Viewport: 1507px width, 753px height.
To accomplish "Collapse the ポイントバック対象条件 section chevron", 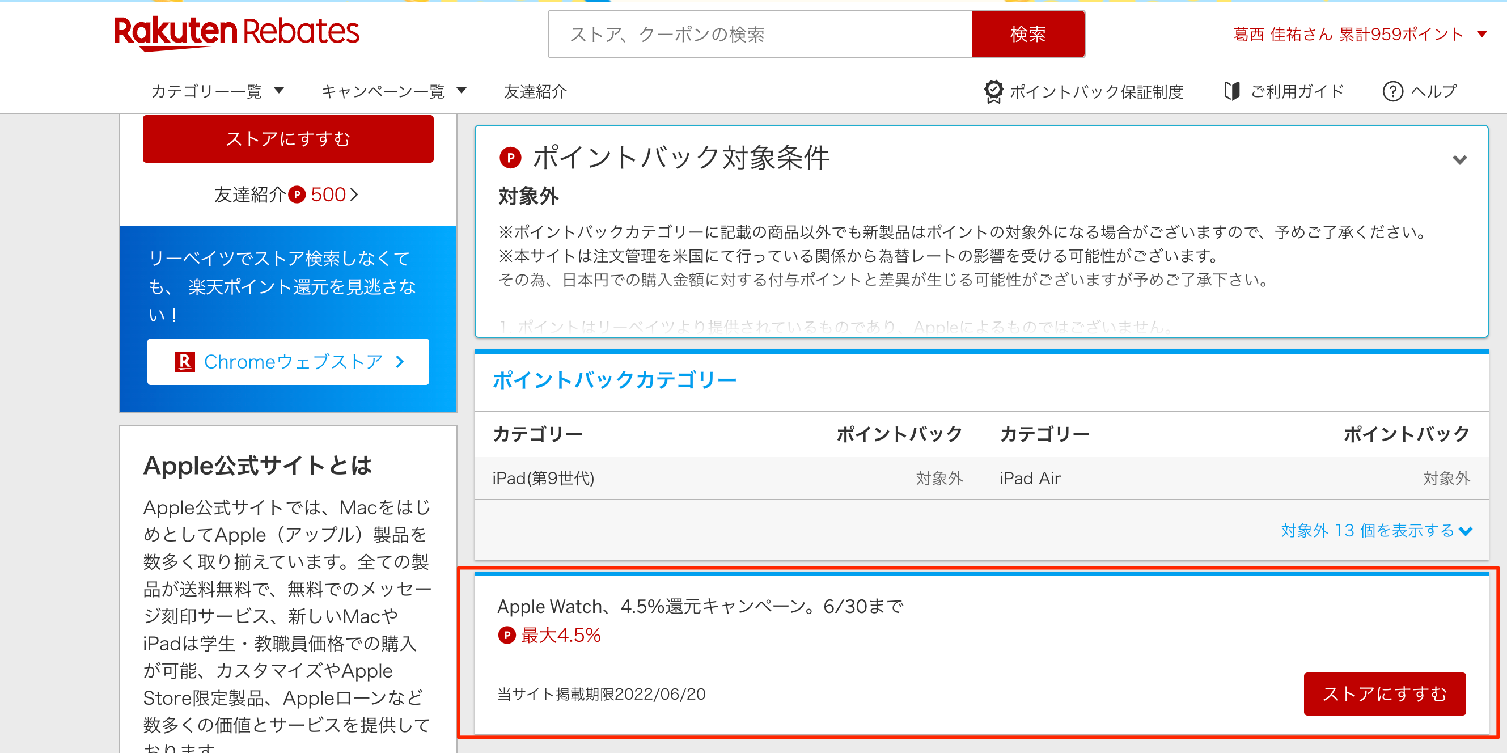I will click(1459, 159).
